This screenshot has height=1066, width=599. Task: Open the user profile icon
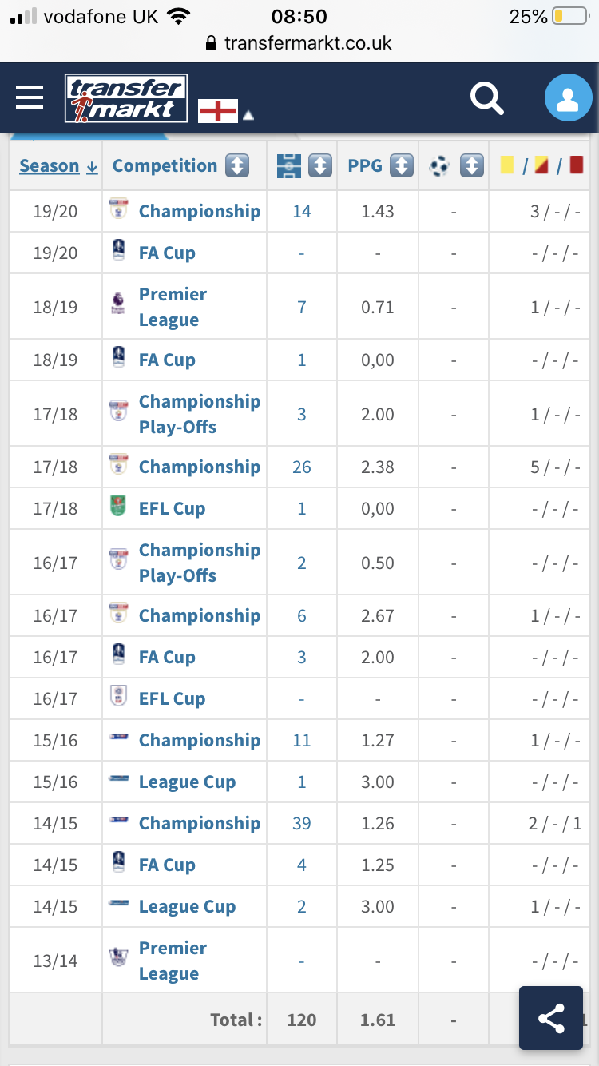(568, 99)
